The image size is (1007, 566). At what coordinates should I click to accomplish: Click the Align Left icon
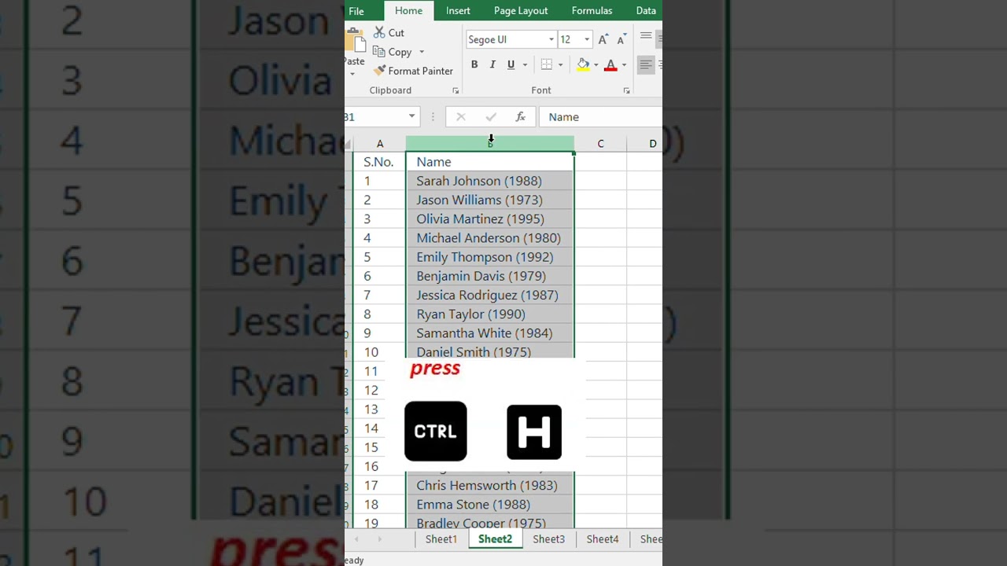(x=645, y=64)
